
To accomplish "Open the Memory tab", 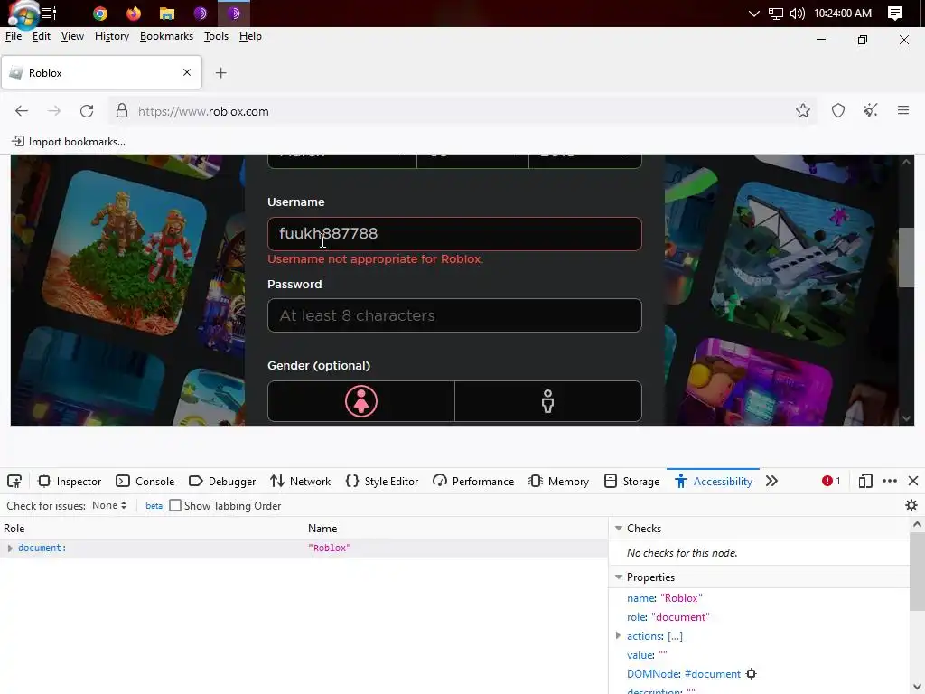I will [558, 481].
